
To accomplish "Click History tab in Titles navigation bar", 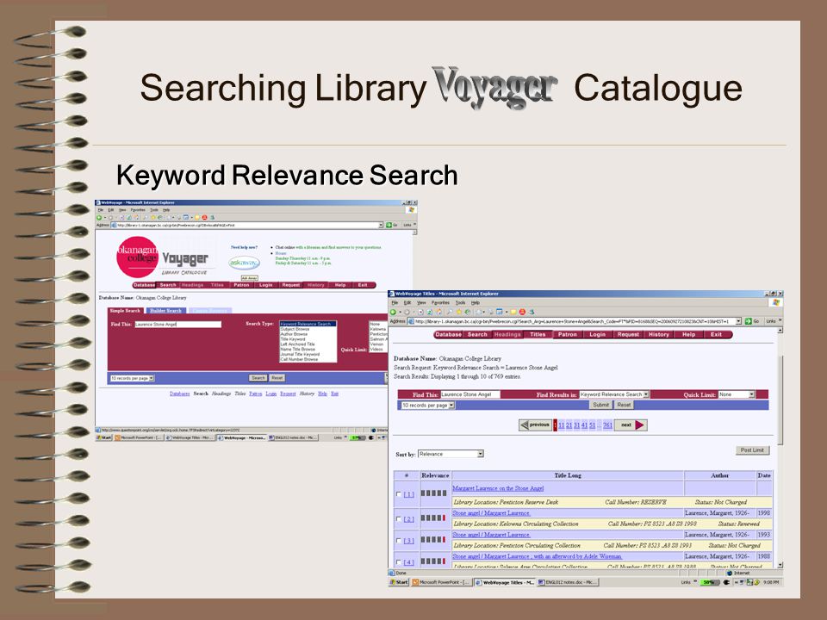I will (x=659, y=334).
